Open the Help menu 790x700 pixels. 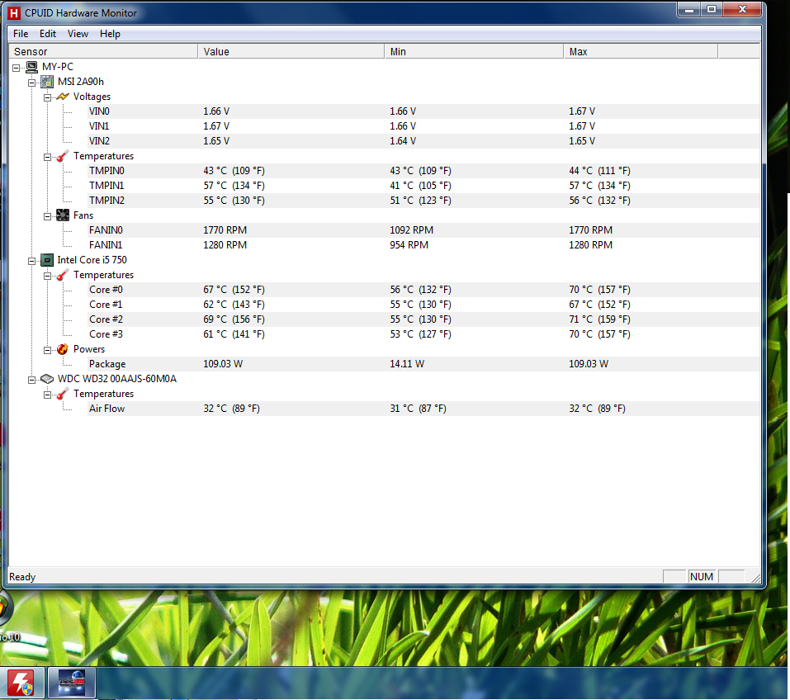click(110, 34)
